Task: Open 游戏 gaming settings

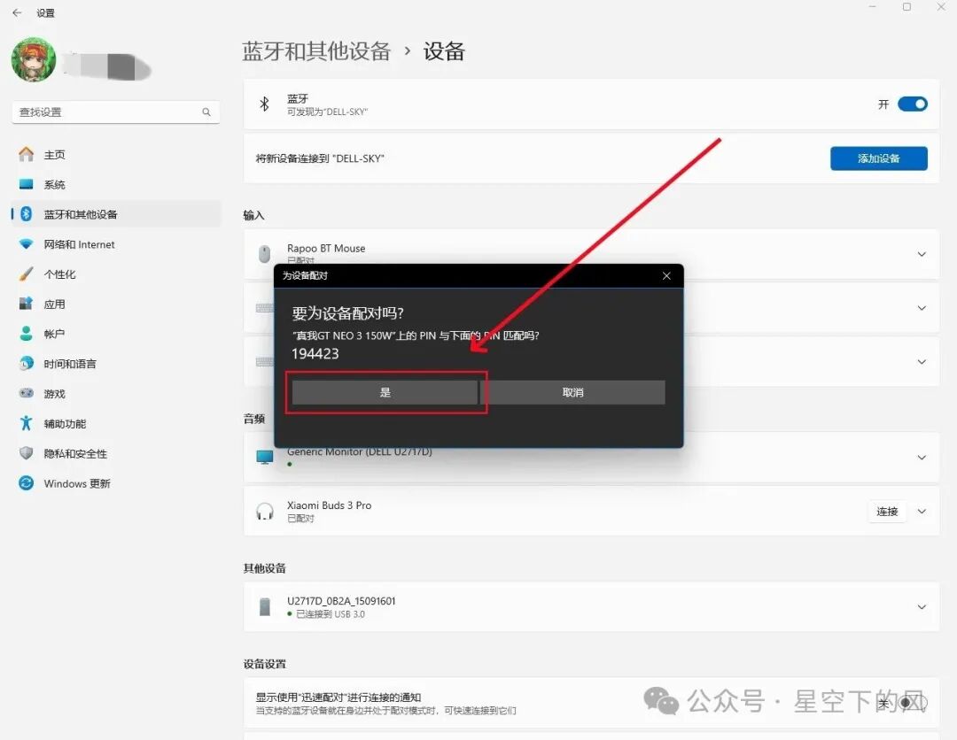Action: 116,394
